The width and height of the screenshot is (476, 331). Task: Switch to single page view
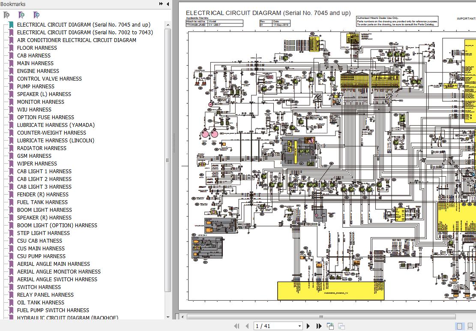(459, 326)
